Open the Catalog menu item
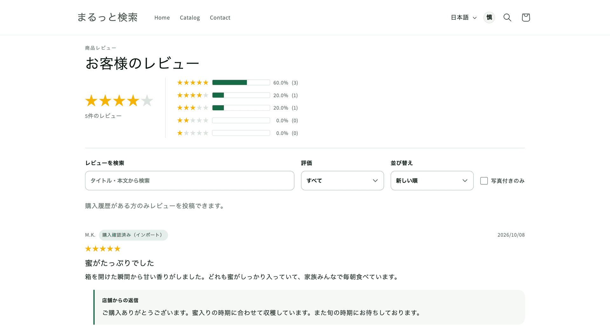The width and height of the screenshot is (610, 328). [190, 17]
